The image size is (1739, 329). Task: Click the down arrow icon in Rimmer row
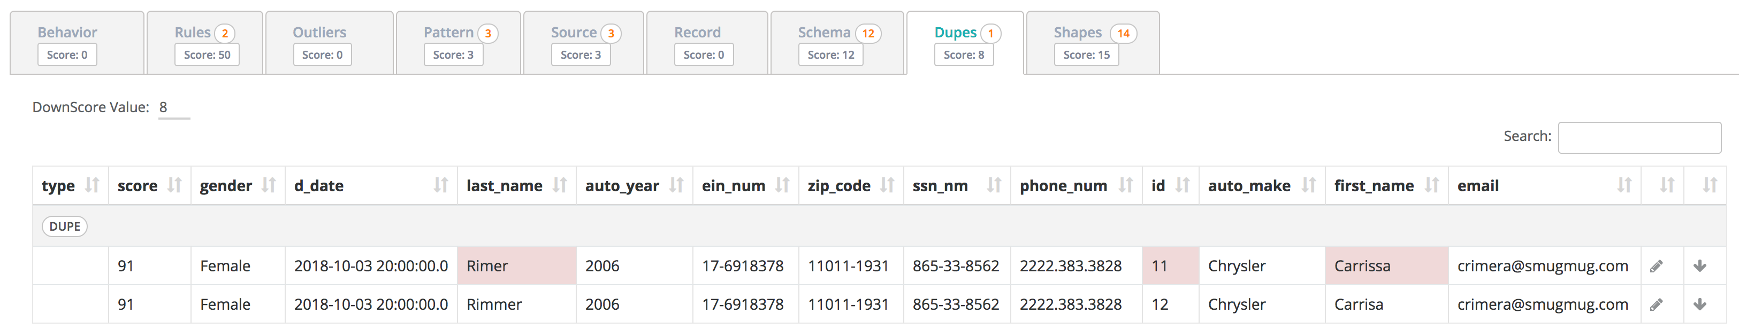click(1700, 305)
